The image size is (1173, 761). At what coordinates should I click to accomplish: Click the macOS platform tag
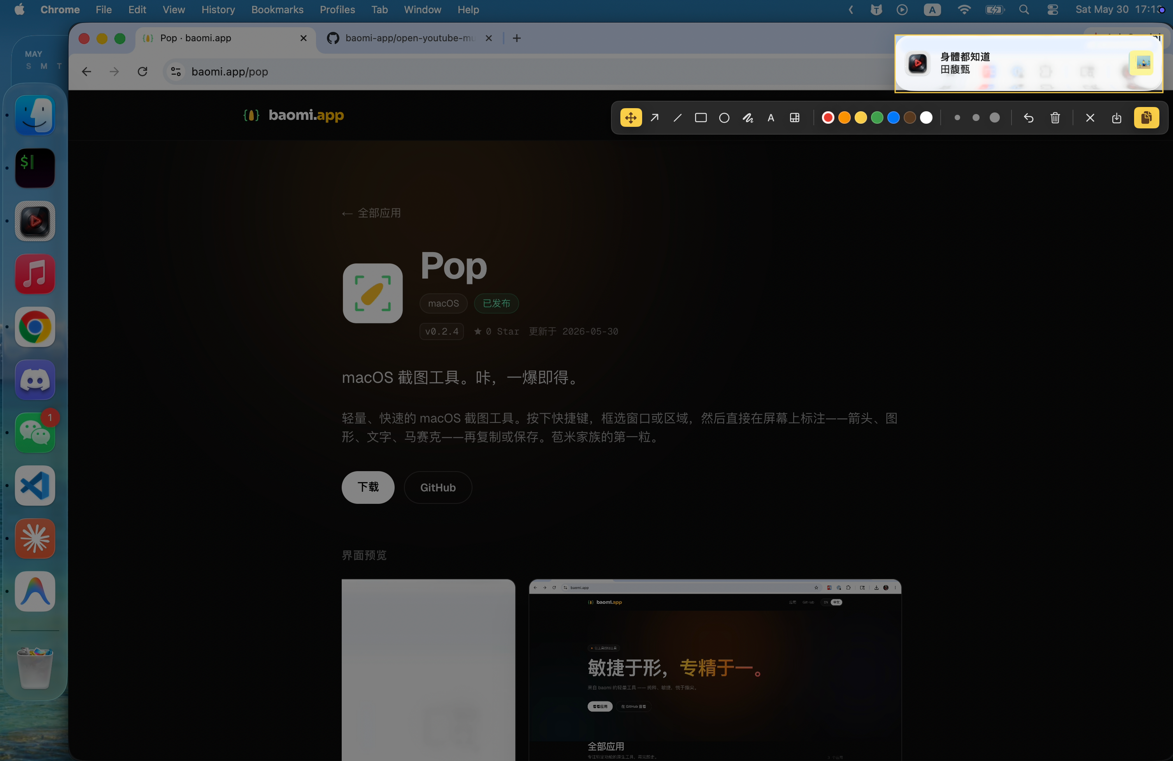pos(443,303)
